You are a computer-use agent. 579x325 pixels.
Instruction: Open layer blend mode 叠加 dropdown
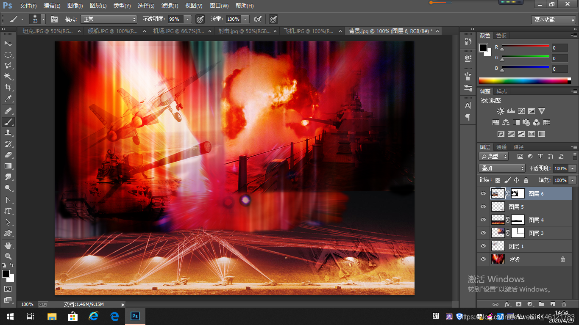click(502, 168)
